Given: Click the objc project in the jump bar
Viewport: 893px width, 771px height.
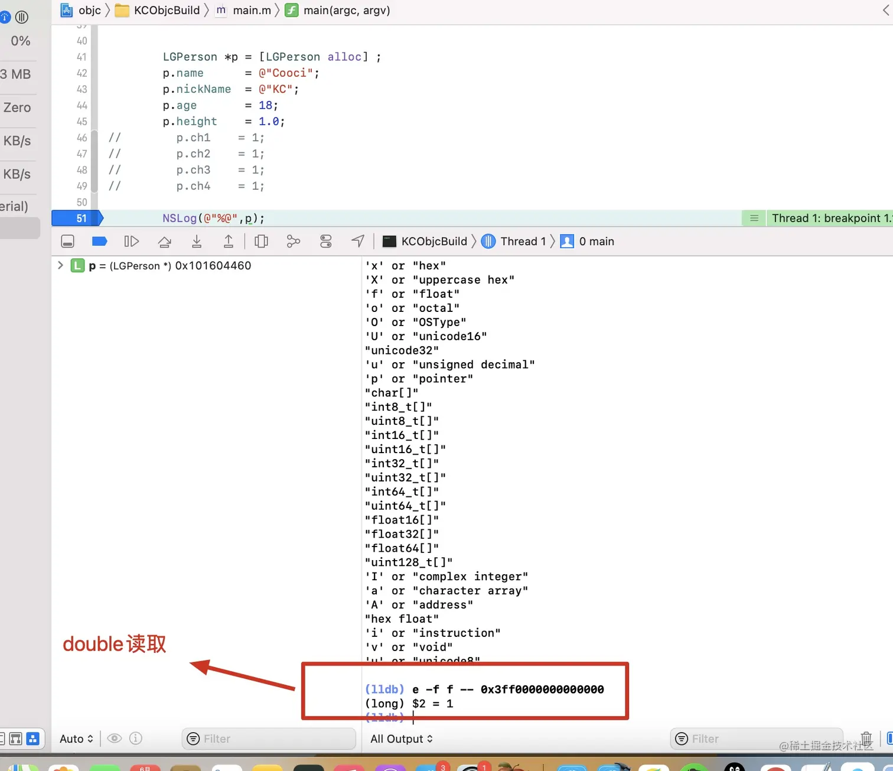Looking at the screenshot, I should point(81,10).
